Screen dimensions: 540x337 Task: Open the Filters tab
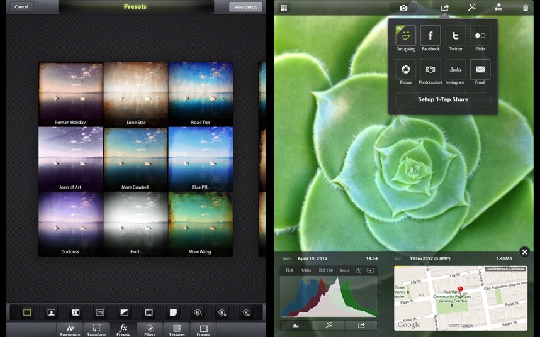pyautogui.click(x=150, y=329)
